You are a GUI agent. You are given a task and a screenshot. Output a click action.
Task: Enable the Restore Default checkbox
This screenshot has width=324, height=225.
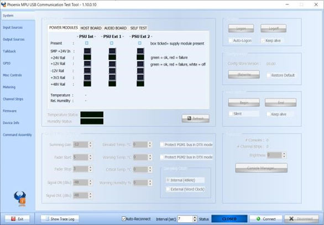(x=268, y=75)
